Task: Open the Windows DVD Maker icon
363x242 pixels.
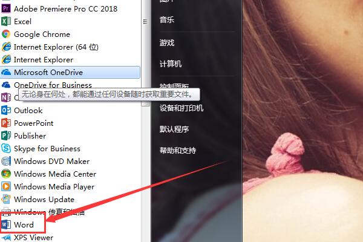Action: (6, 161)
